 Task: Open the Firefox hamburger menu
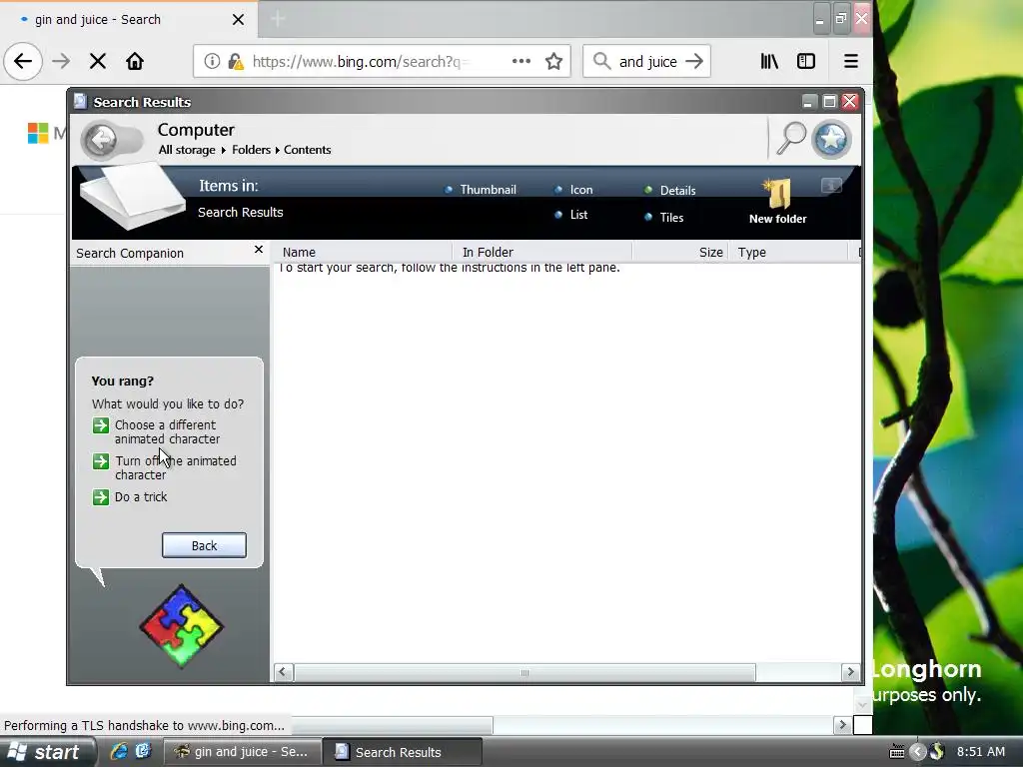click(851, 61)
